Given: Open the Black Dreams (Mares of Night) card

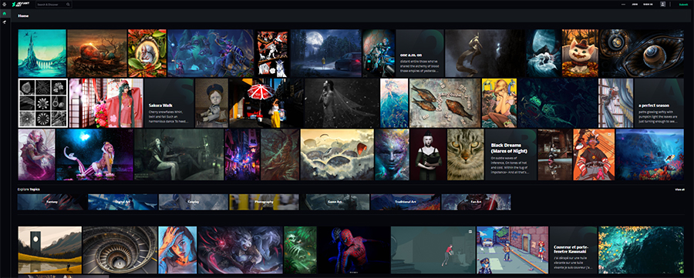Looking at the screenshot, I should click(510, 155).
